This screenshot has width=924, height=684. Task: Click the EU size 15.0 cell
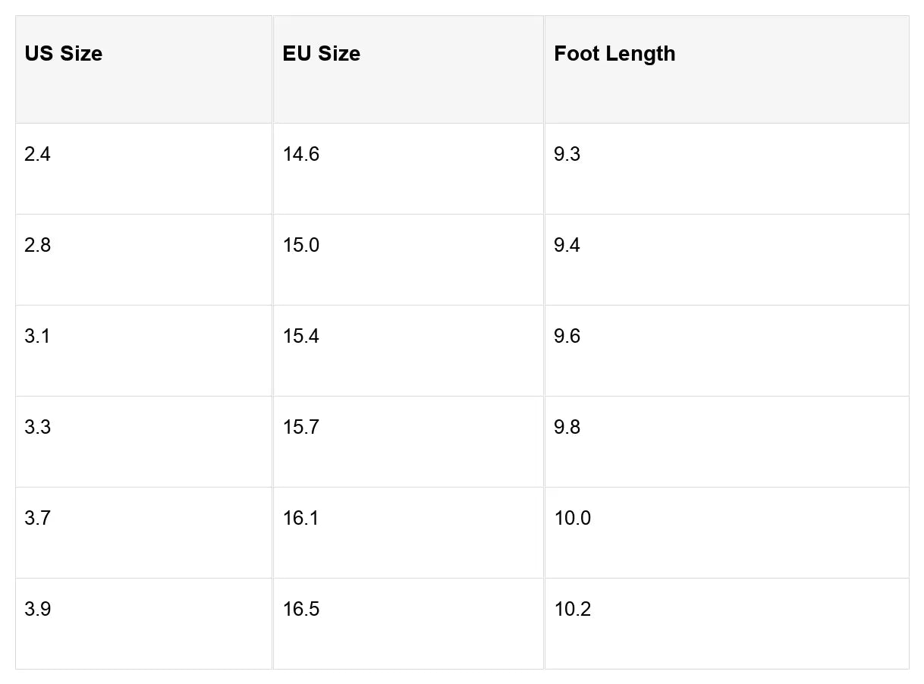point(301,246)
